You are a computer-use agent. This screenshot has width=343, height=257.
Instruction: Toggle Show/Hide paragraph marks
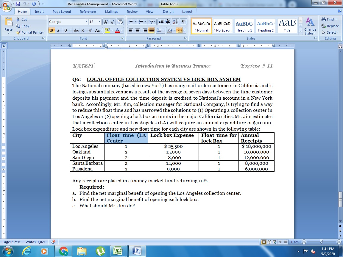183,22
